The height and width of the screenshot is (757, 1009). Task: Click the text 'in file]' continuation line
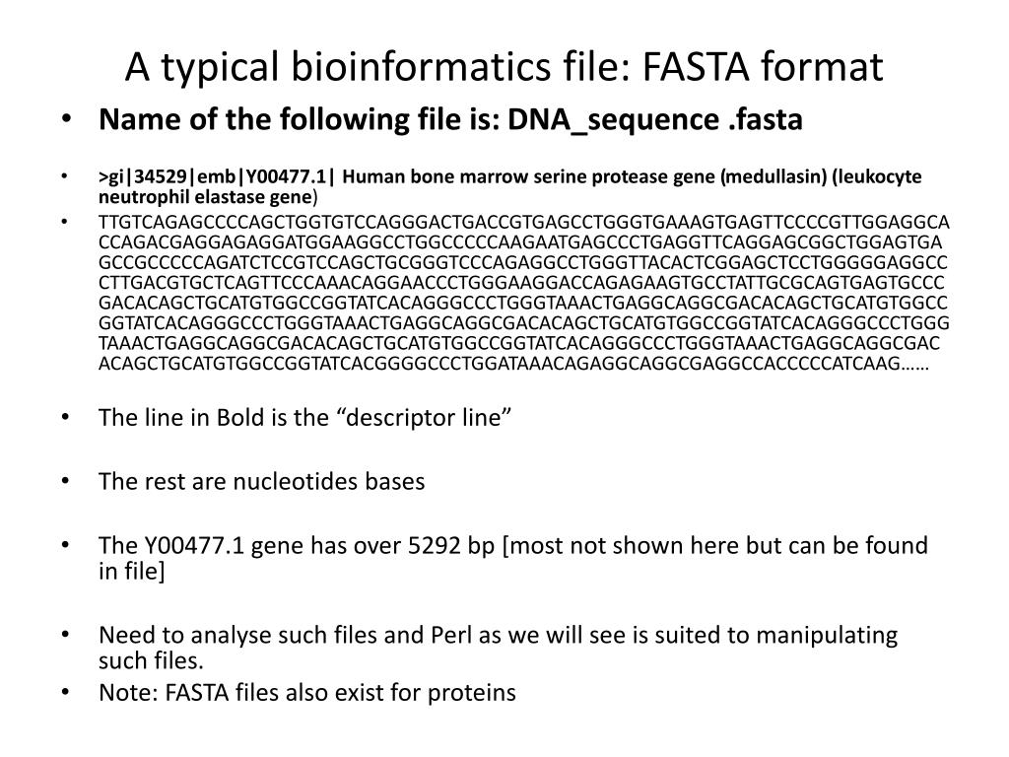pos(132,572)
